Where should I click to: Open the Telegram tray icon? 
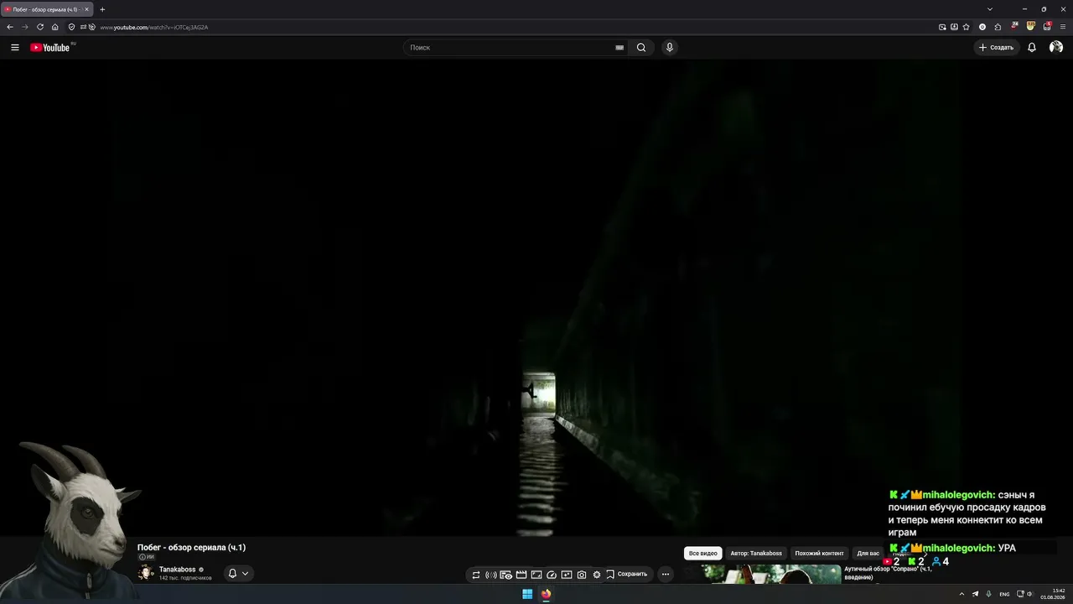coord(975,594)
